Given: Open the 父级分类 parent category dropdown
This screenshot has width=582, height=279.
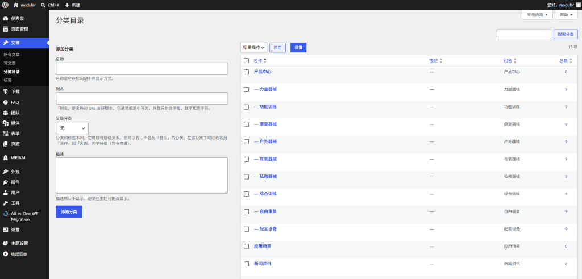Looking at the screenshot, I should point(72,128).
